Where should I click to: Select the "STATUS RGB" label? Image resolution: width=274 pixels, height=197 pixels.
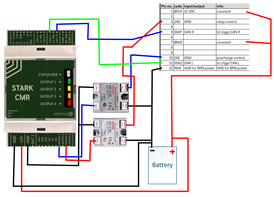click(x=48, y=75)
